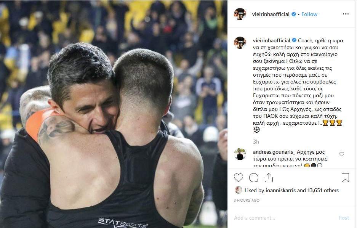This screenshot has width=357, height=228.
Task: Open the vieirinhaofficial avatar beside the caption
Action: click(x=240, y=43)
